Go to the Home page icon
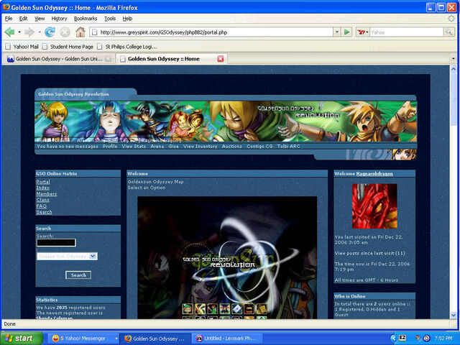The image size is (460, 345). [80, 32]
